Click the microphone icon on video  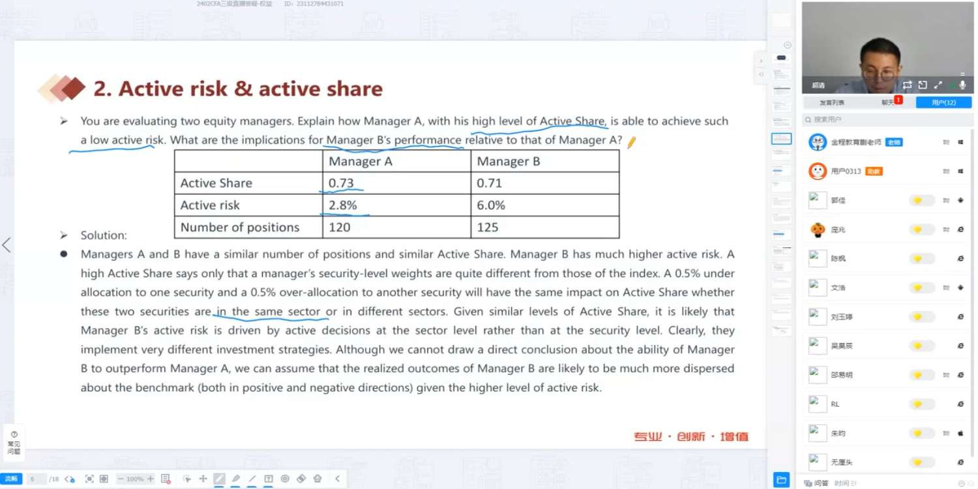[962, 85]
